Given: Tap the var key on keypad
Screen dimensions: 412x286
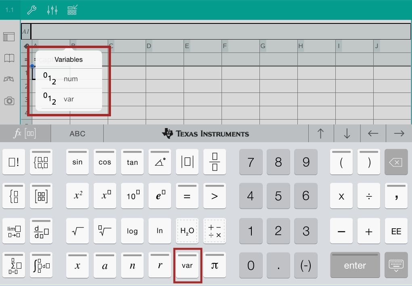Looking at the screenshot, I should 187,265.
